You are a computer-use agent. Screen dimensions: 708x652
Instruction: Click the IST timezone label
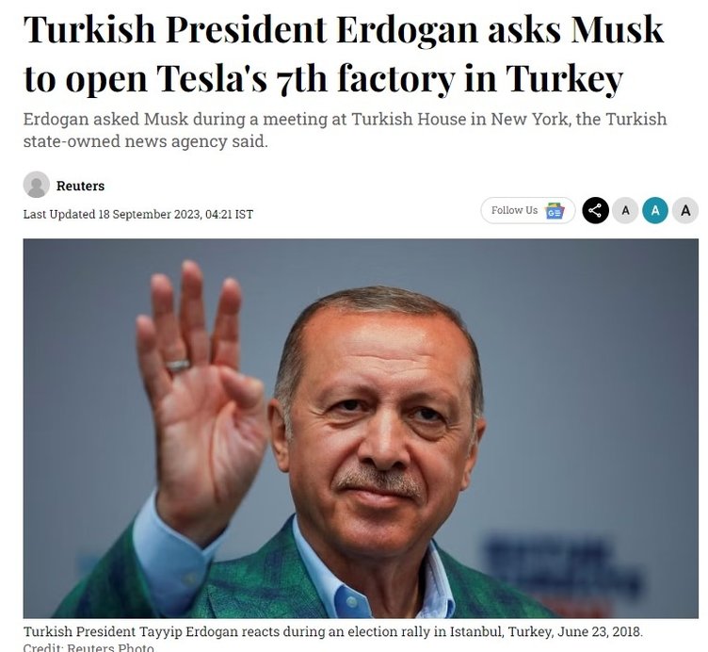coord(244,214)
